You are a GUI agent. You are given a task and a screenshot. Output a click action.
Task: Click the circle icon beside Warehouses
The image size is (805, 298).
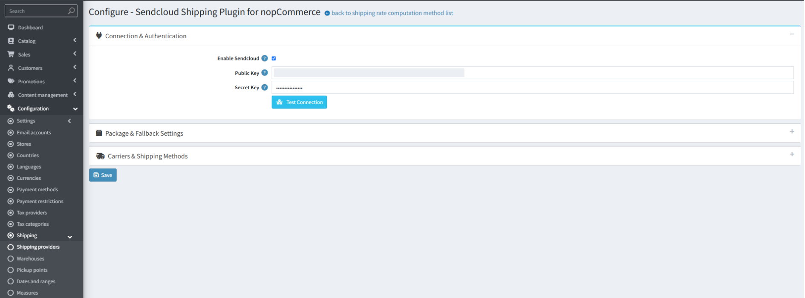point(11,258)
